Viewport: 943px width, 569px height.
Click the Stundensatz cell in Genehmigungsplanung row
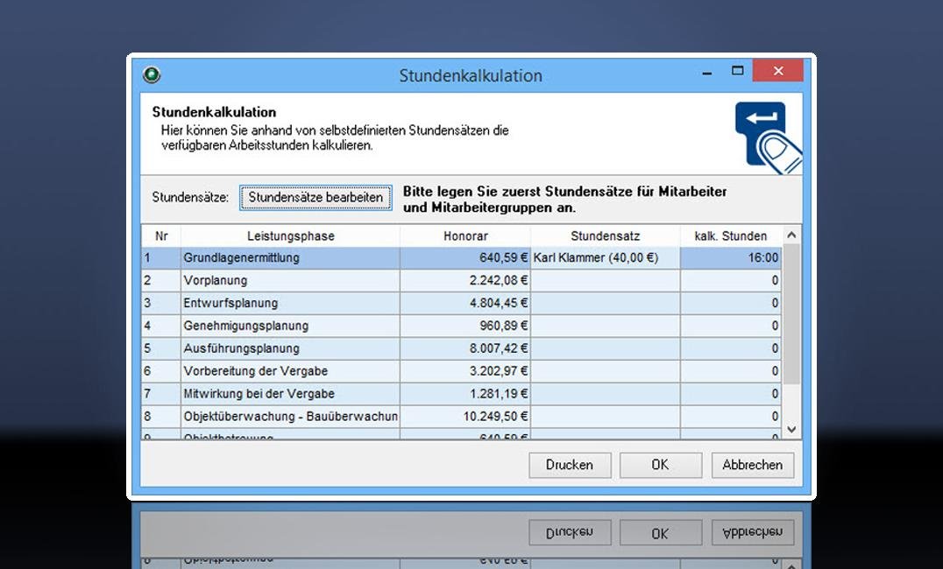pyautogui.click(x=605, y=327)
